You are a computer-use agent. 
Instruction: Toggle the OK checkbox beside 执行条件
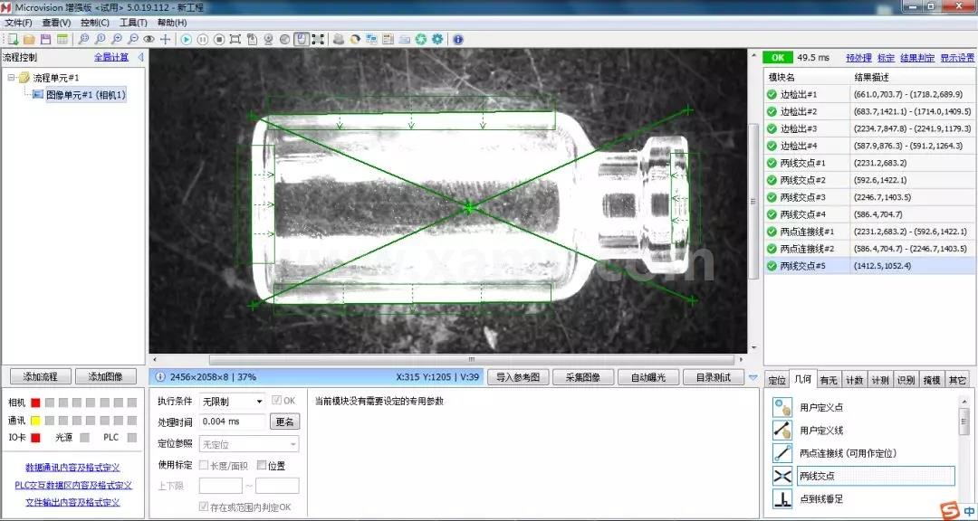click(x=277, y=401)
